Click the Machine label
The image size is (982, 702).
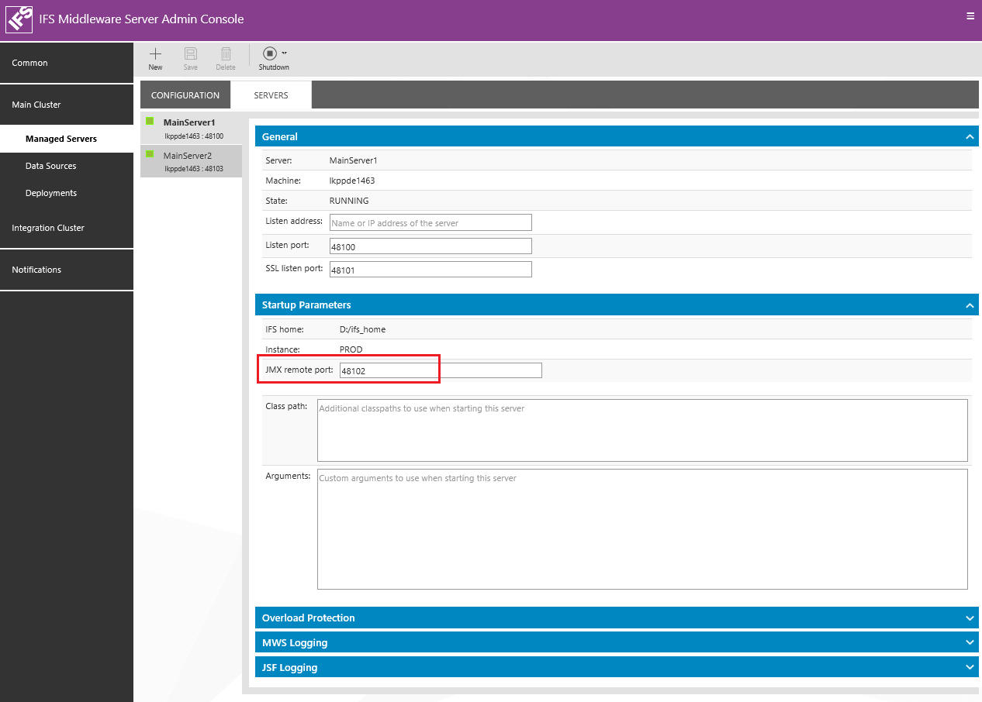point(282,181)
